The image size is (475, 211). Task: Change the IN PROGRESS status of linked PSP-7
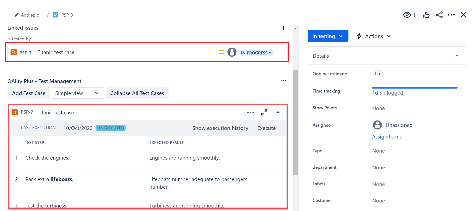pos(256,53)
